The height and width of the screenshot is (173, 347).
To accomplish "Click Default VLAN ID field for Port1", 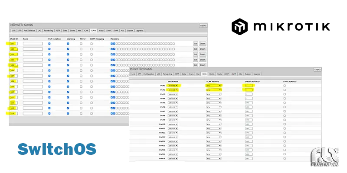I will tap(249, 86).
